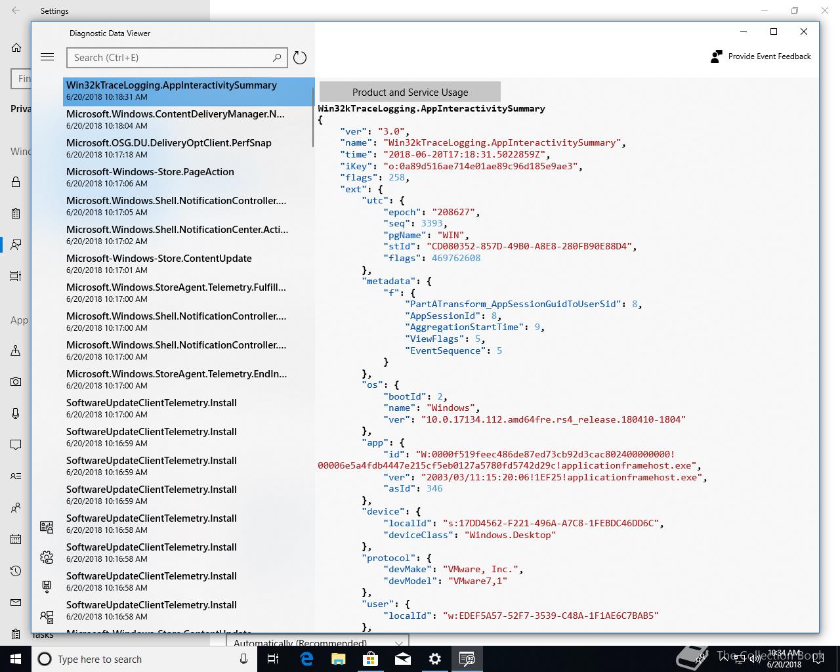
Task: Open Call history icon in Settings sidebar
Action: pos(16,571)
